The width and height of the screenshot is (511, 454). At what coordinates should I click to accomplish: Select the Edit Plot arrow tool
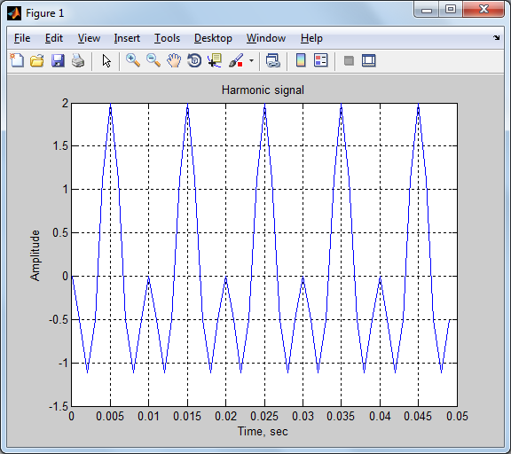click(106, 61)
